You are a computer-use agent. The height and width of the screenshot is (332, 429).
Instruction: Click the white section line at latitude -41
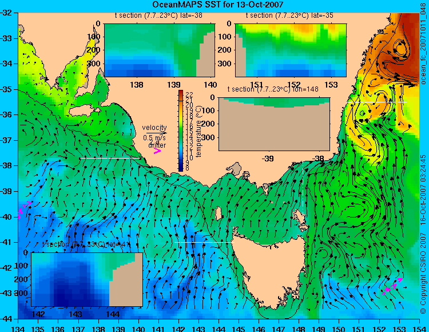(x=204, y=243)
